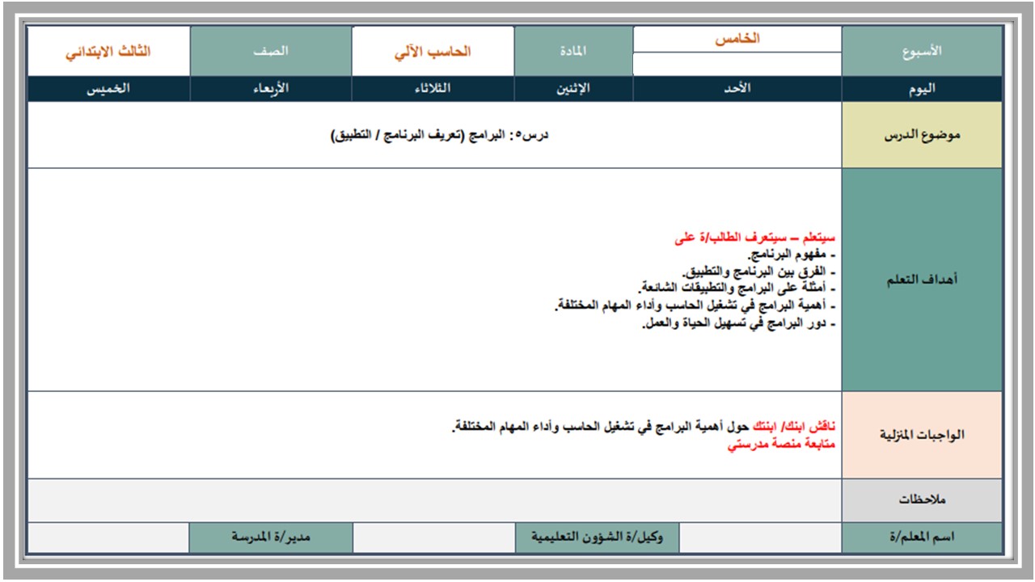Select the الخامس week value cell
The width and height of the screenshot is (1035, 582).
(x=737, y=39)
